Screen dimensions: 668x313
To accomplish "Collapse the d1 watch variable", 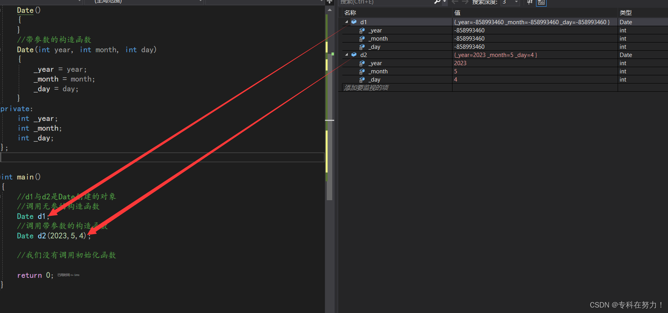I will [x=347, y=22].
